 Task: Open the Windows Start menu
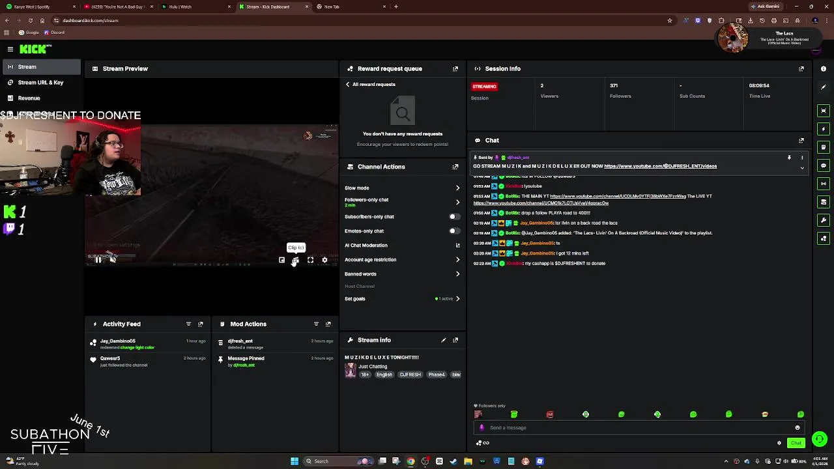pyautogui.click(x=295, y=461)
